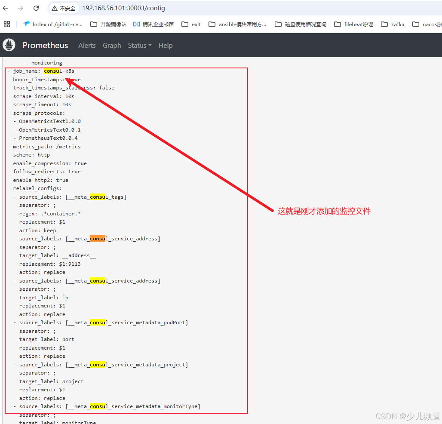Open the 腾讯企业邮箱 bookmark
The image size is (442, 424).
153,24
